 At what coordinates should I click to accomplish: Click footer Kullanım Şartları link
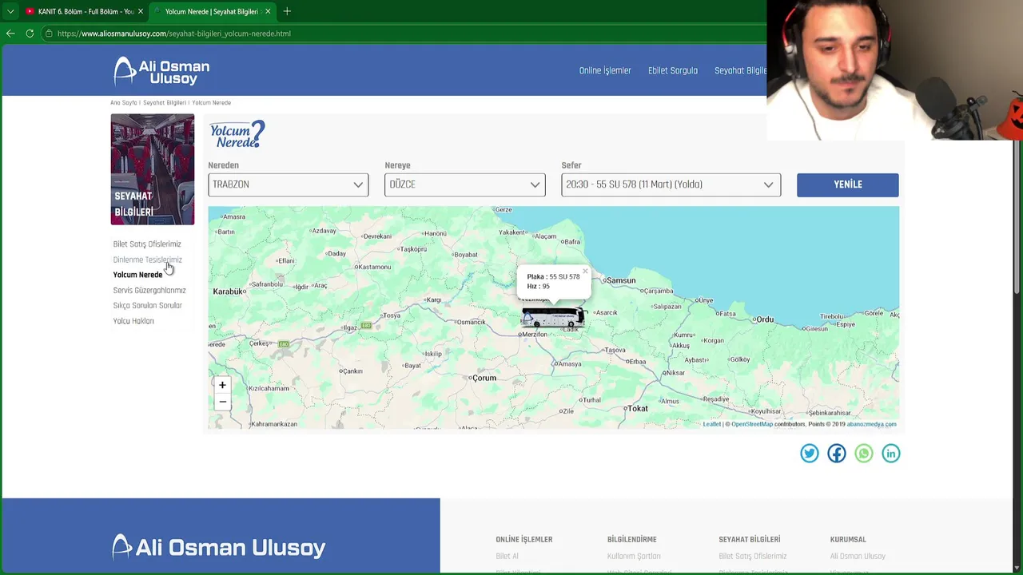[634, 557]
